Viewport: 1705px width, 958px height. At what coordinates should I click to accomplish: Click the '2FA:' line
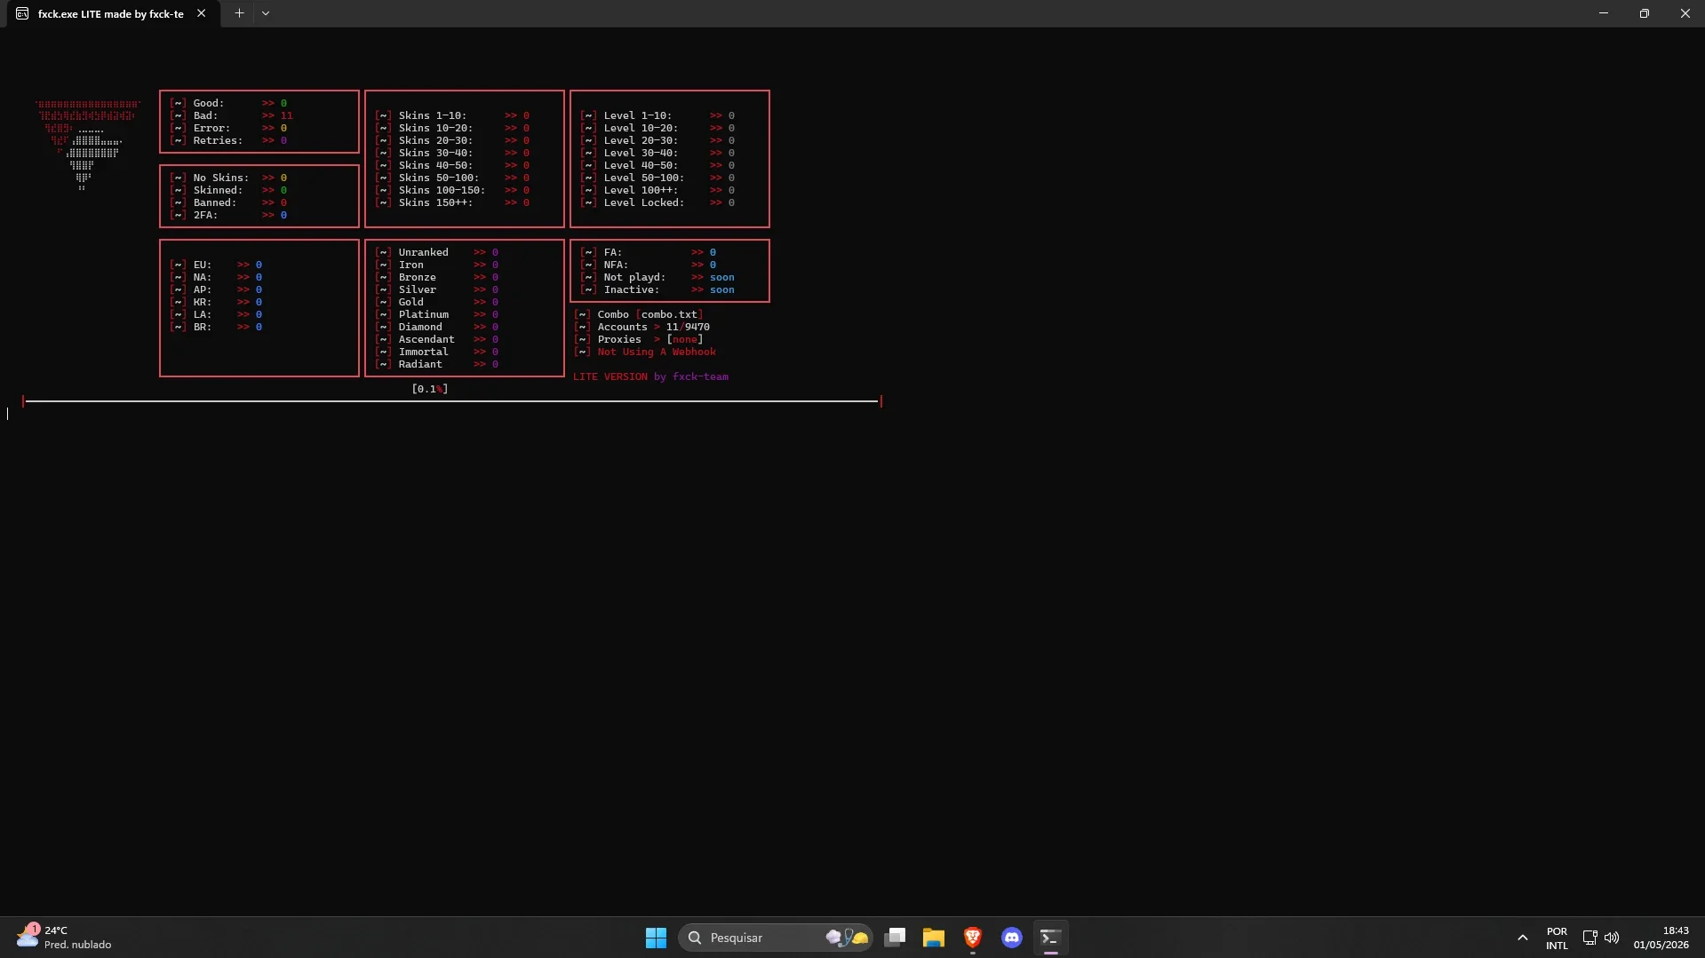[228, 215]
